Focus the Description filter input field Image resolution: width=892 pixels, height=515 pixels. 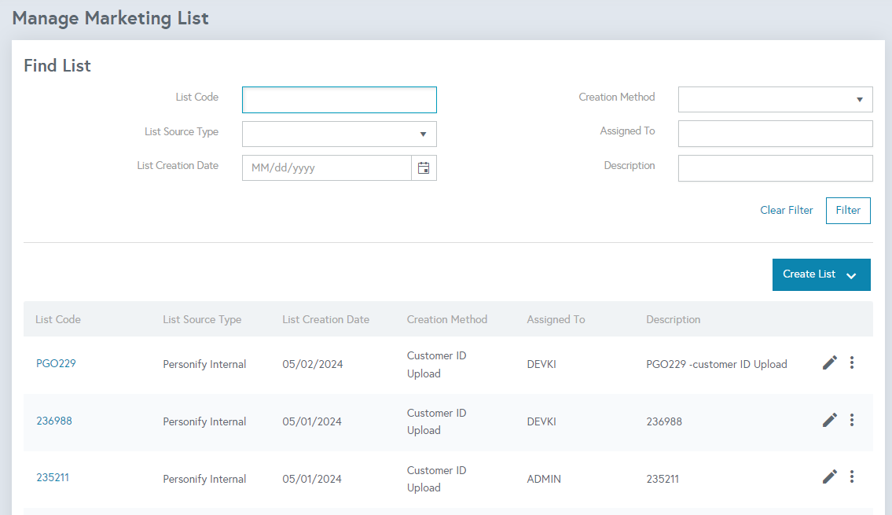(776, 168)
